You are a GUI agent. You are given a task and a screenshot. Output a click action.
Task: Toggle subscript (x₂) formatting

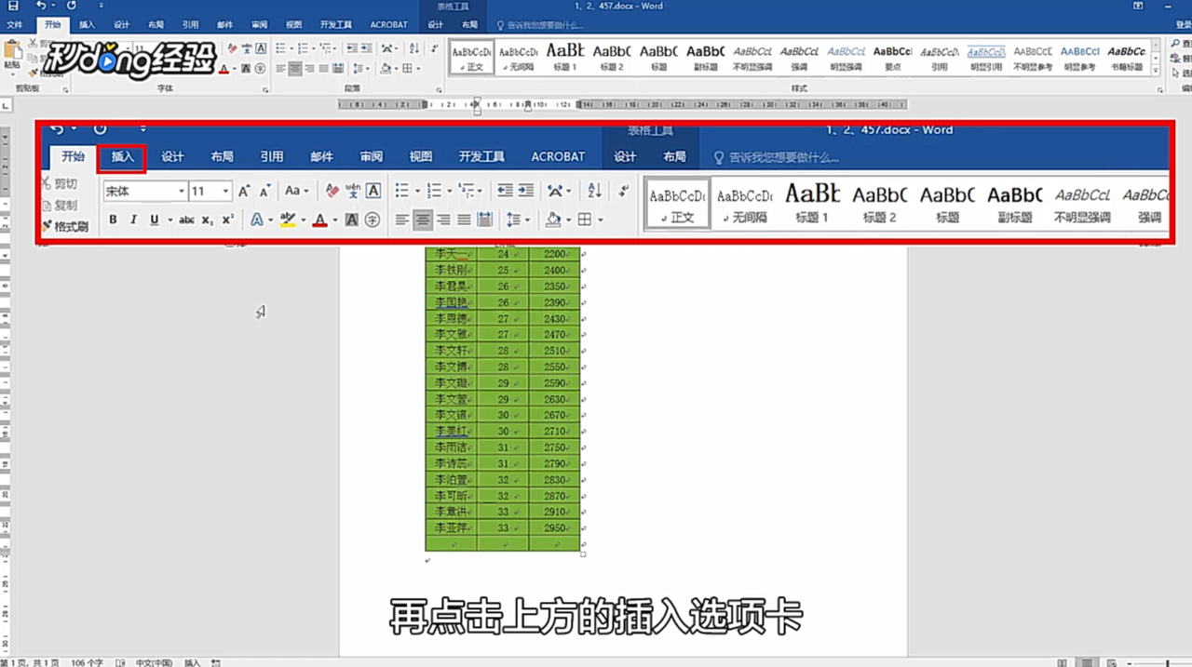click(x=208, y=220)
